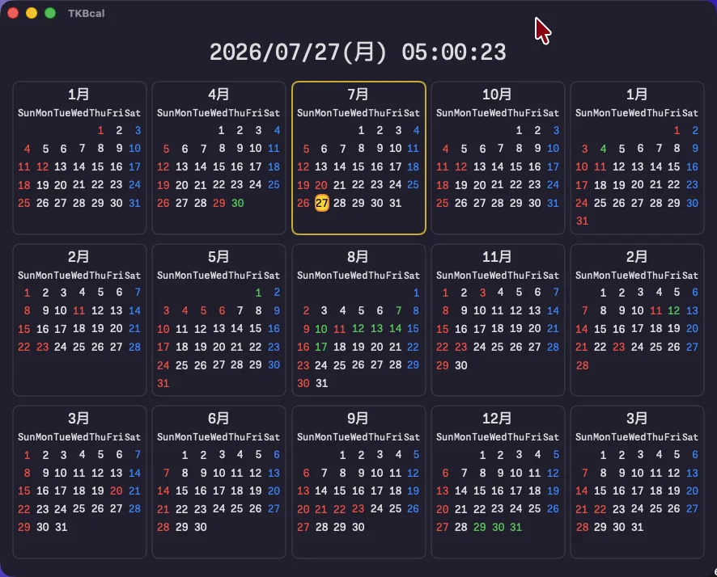Viewport: 717px width, 577px height.
Task: Select the 10月 month header
Action: click(x=497, y=95)
